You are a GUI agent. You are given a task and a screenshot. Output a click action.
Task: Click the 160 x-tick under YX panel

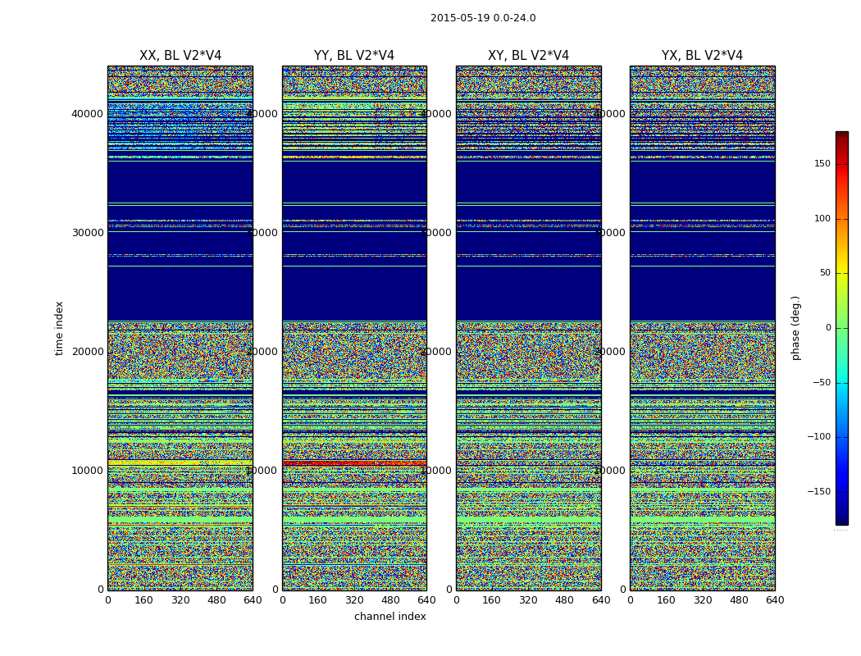[666, 600]
